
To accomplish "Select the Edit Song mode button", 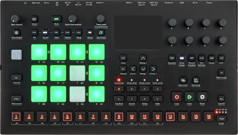I will pyautogui.click(x=196, y=80).
